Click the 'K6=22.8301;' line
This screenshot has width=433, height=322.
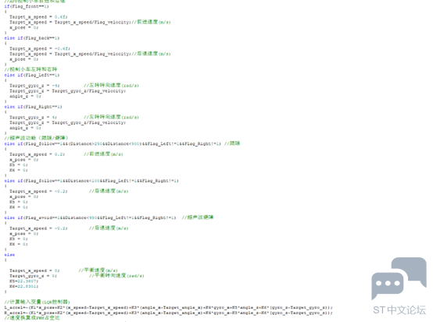pos(24,286)
